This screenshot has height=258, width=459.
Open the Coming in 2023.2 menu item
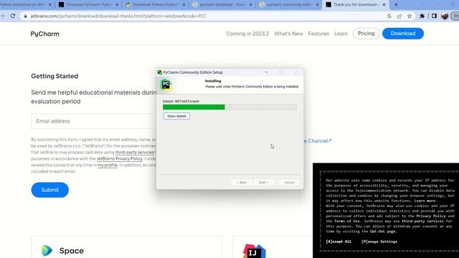click(247, 34)
